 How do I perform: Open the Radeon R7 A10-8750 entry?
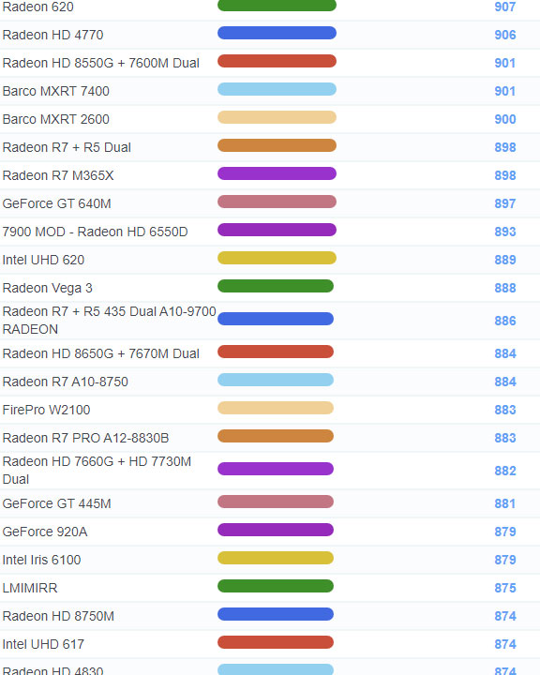pos(65,382)
